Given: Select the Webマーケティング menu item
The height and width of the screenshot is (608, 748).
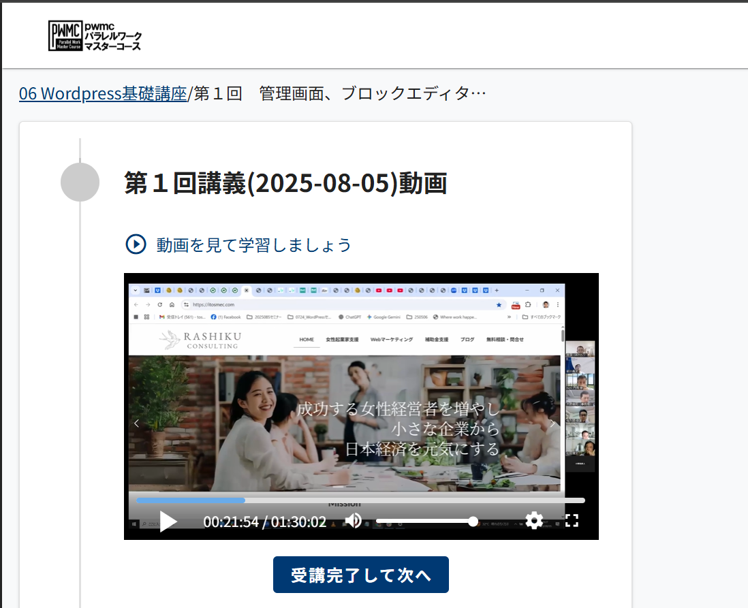Looking at the screenshot, I should (391, 339).
